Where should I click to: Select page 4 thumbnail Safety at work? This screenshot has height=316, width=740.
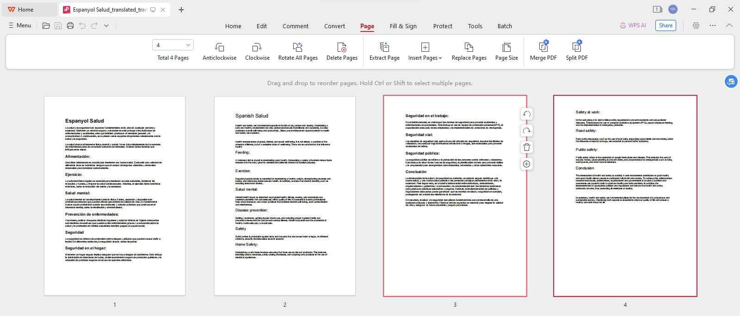[625, 196]
